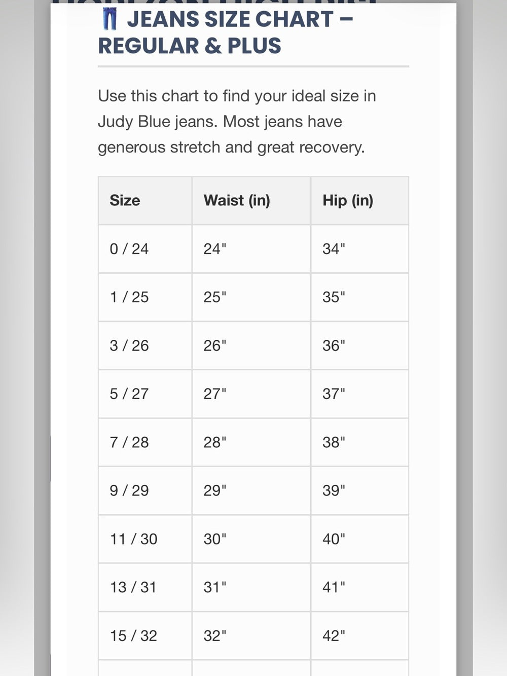Click the 1 / 25 size cell
The width and height of the screenshot is (507, 676).
coord(145,297)
